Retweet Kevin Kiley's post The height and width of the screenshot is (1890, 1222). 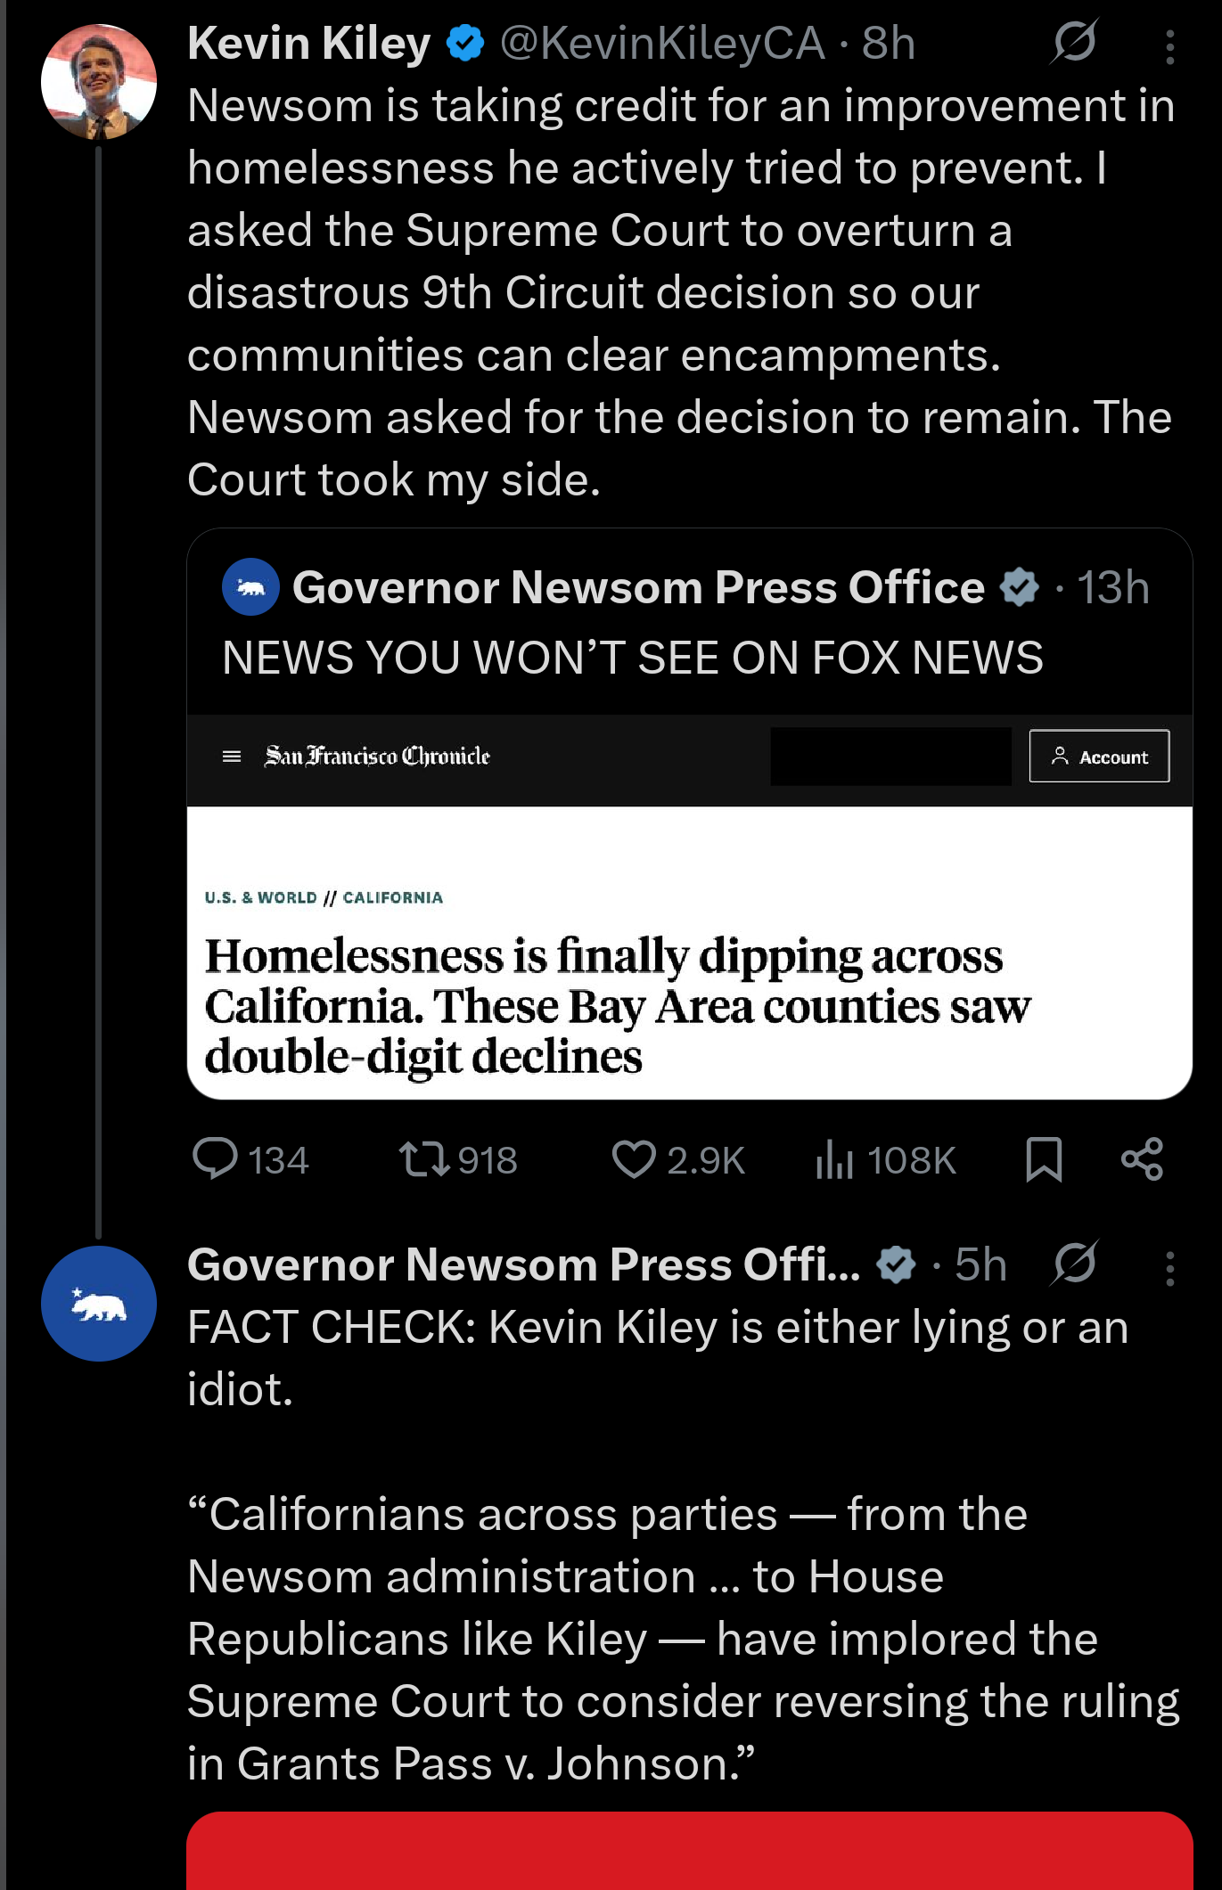424,1159
